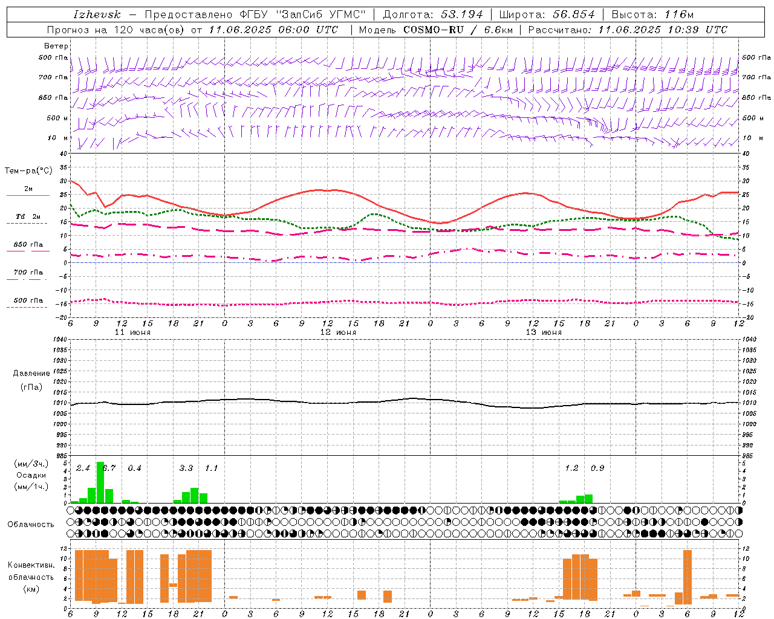Screen dimensions: 774x619
Task: Click the 850 гПа temperature legend entry
Action: pos(28,245)
